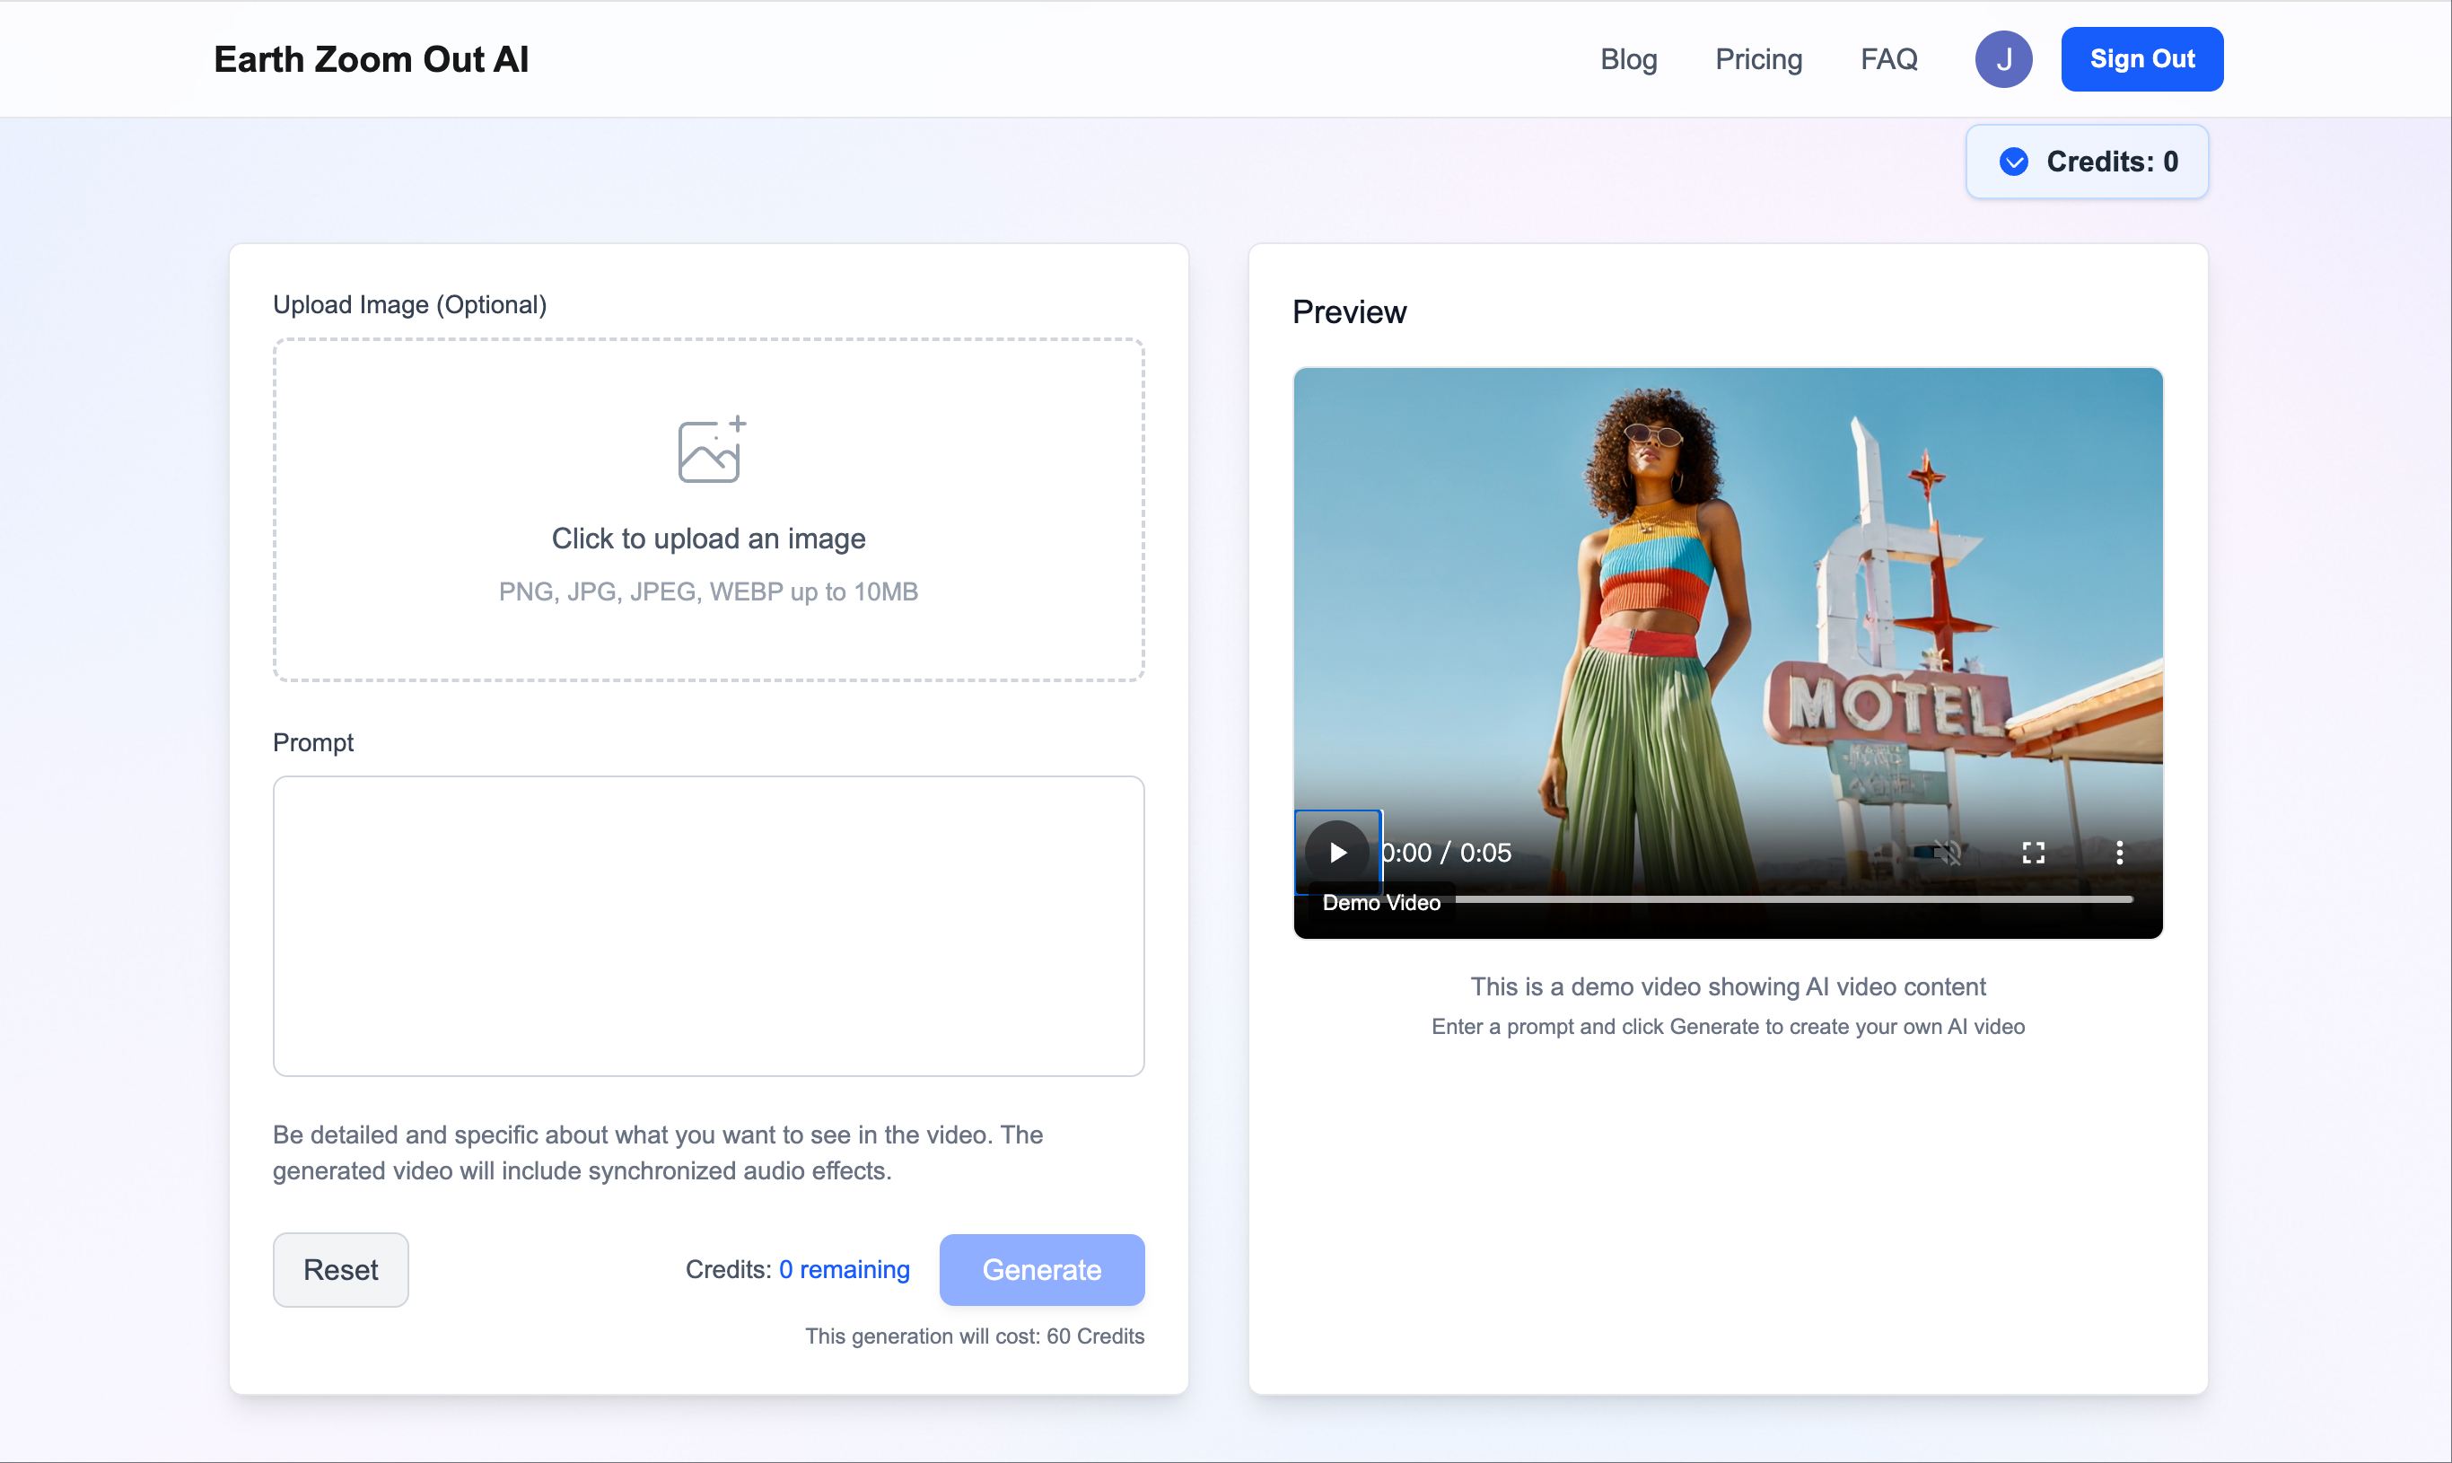Click the J user avatar
Viewport: 2452px width, 1463px height.
2003,59
